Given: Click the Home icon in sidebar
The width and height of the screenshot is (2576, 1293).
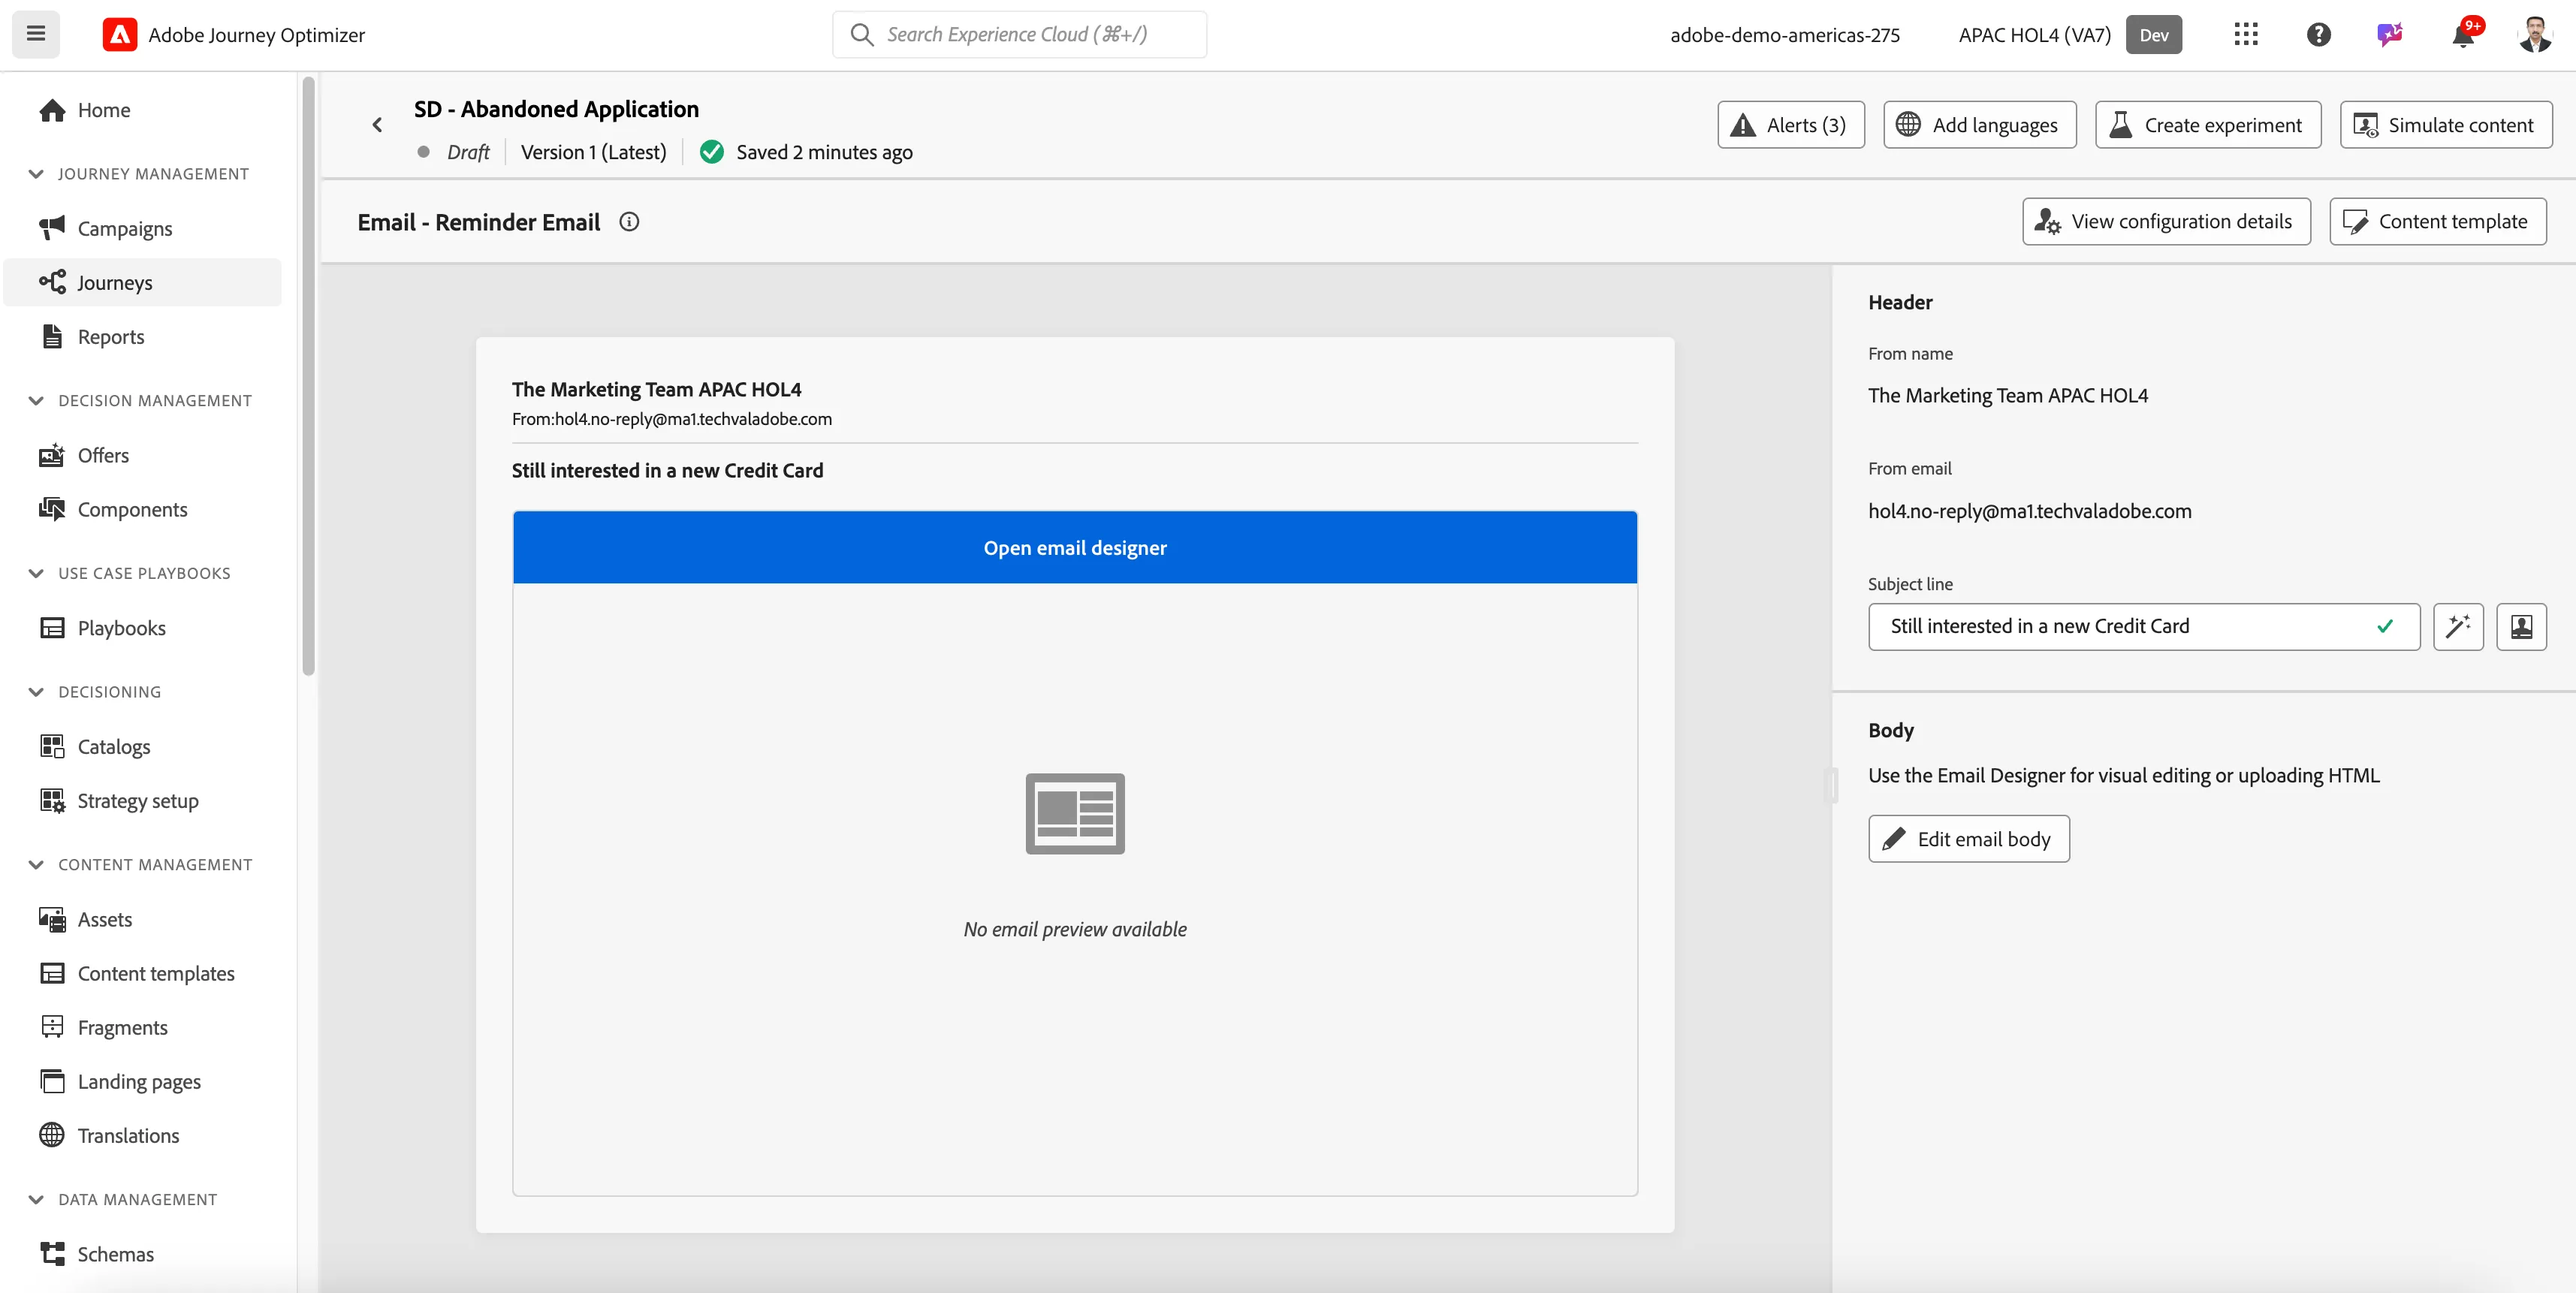Looking at the screenshot, I should tap(52, 110).
